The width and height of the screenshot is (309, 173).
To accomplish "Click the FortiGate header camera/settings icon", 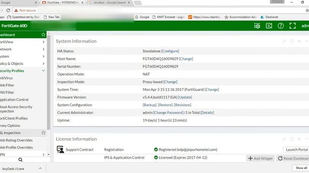I will [x=257, y=25].
